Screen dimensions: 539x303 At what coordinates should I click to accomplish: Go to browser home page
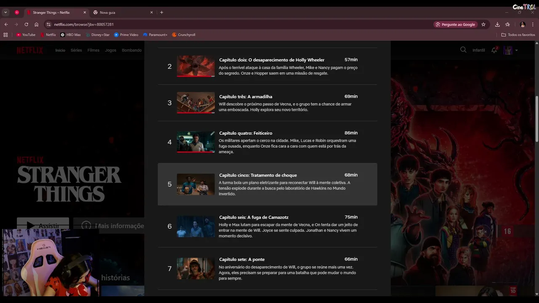pos(36,24)
